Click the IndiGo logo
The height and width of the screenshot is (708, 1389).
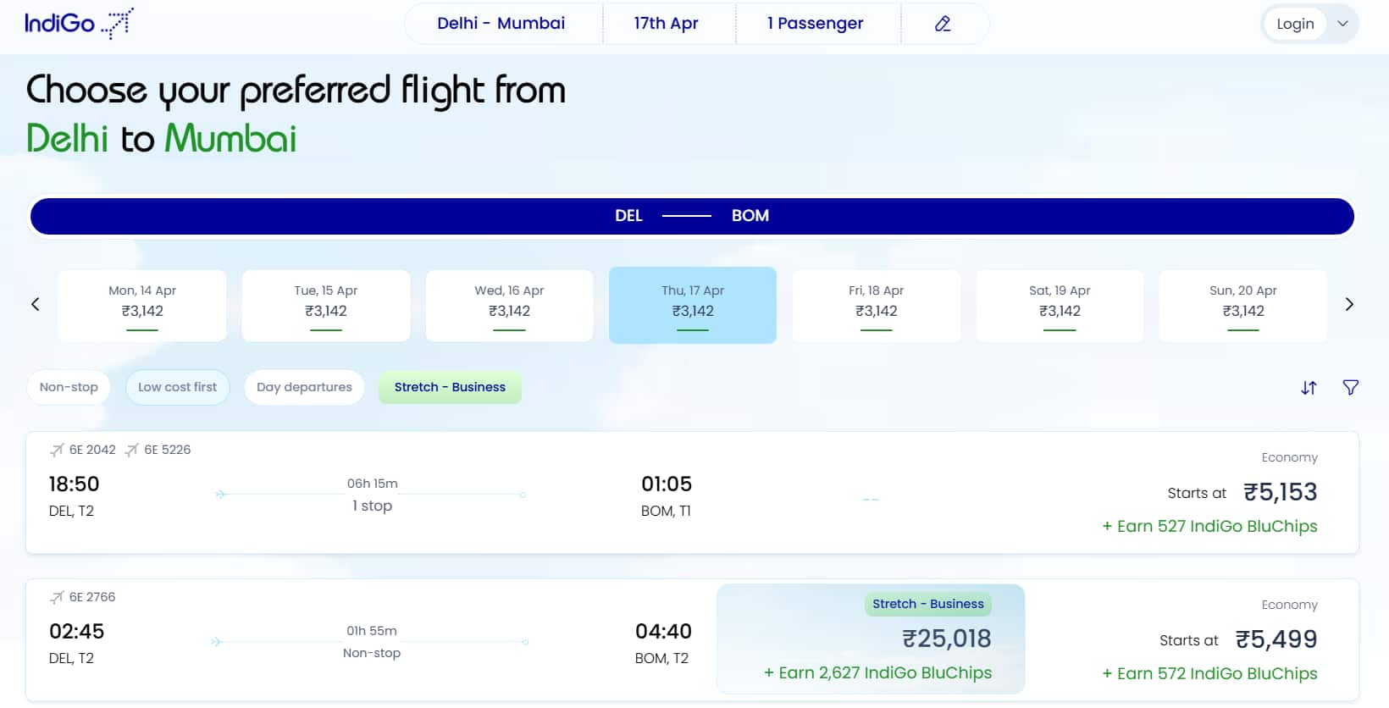point(78,23)
